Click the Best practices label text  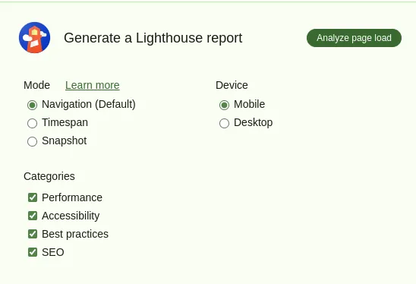[75, 234]
